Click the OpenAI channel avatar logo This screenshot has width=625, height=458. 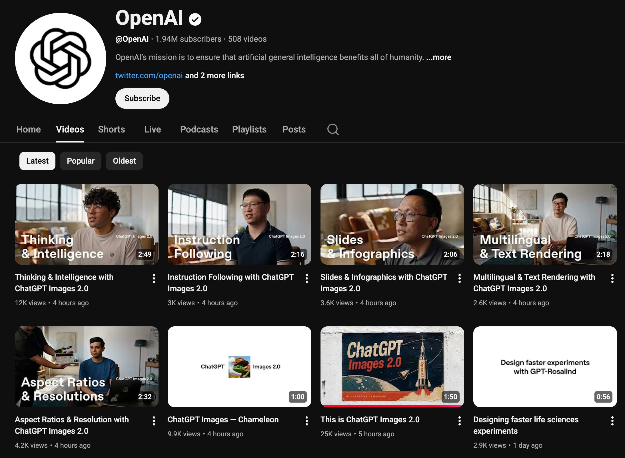tap(61, 59)
